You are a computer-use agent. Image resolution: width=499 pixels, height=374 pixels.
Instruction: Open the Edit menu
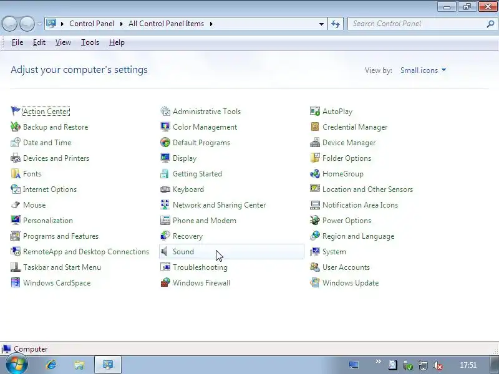click(x=39, y=42)
